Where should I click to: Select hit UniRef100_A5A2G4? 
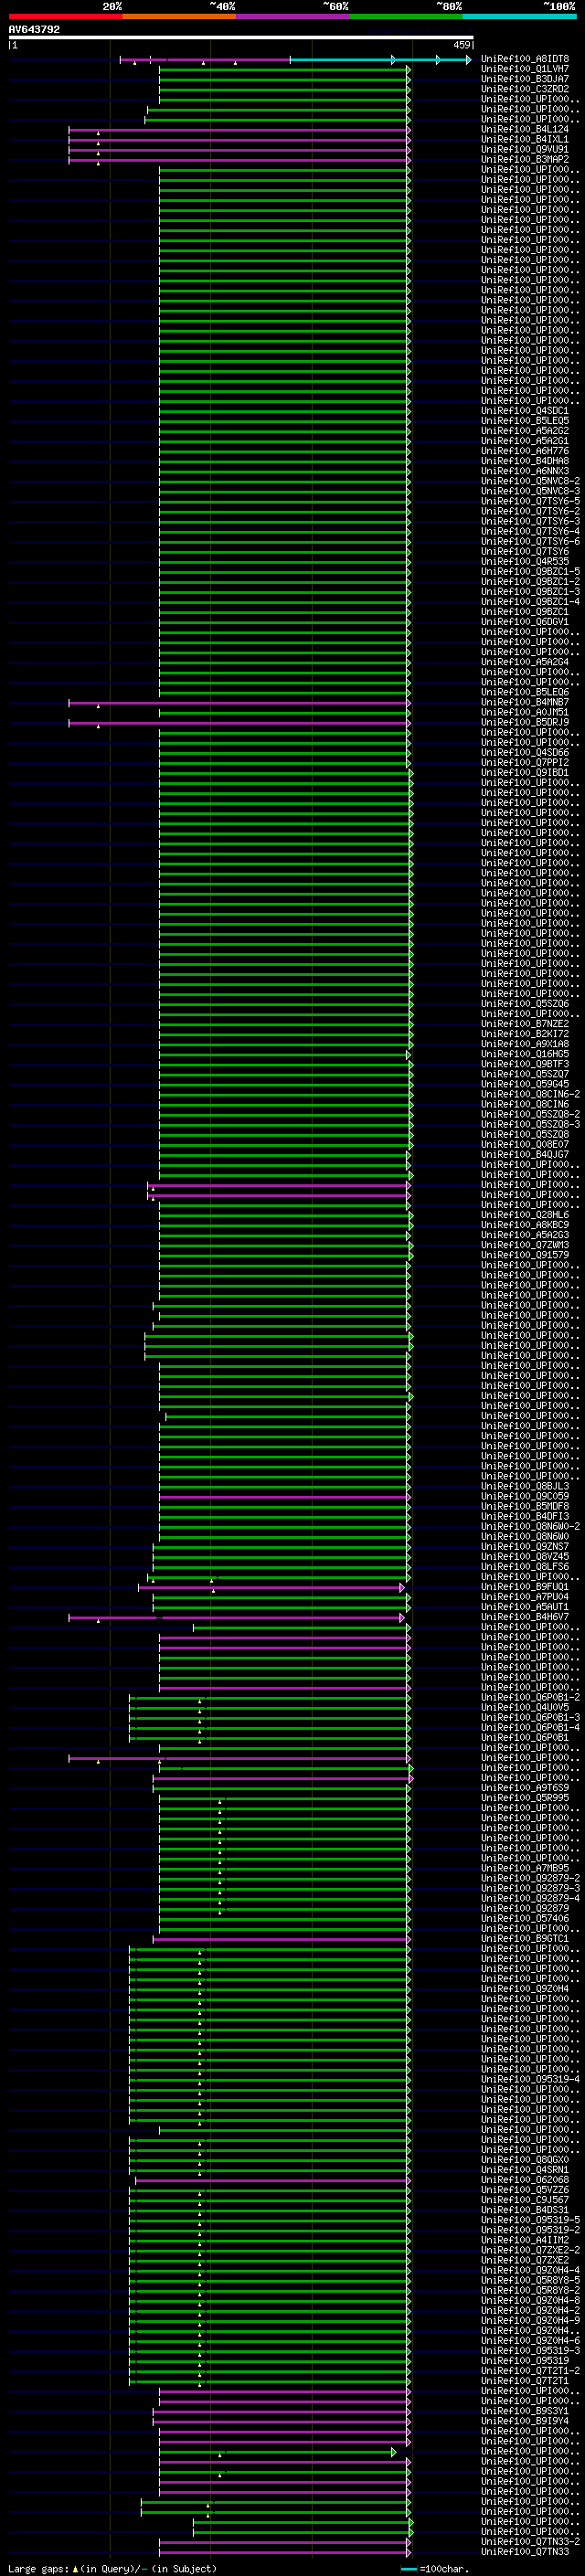point(525,662)
